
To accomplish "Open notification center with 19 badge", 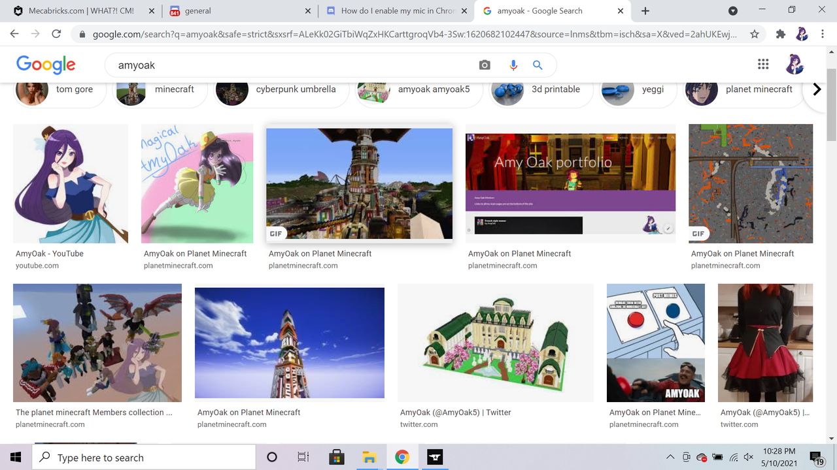I will click(x=816, y=457).
